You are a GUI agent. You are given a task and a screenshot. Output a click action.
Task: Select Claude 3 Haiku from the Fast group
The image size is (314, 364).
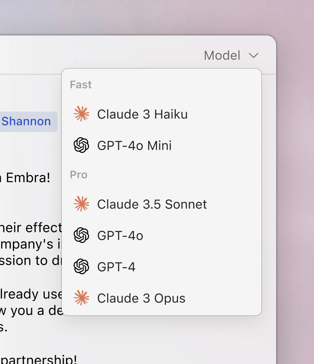click(x=142, y=114)
